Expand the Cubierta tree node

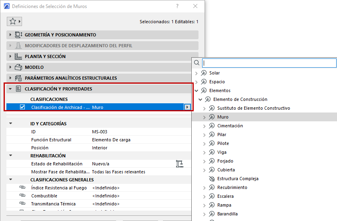[x=204, y=170]
